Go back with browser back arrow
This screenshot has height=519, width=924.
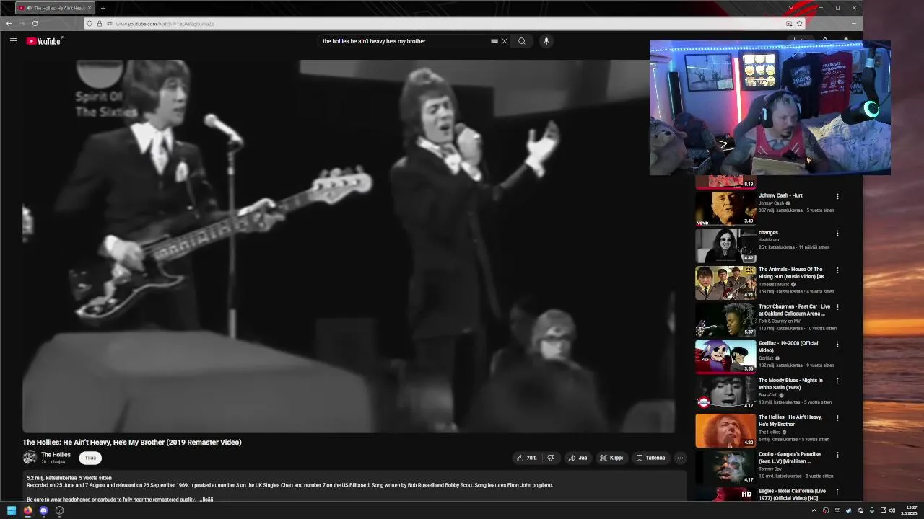coord(9,23)
